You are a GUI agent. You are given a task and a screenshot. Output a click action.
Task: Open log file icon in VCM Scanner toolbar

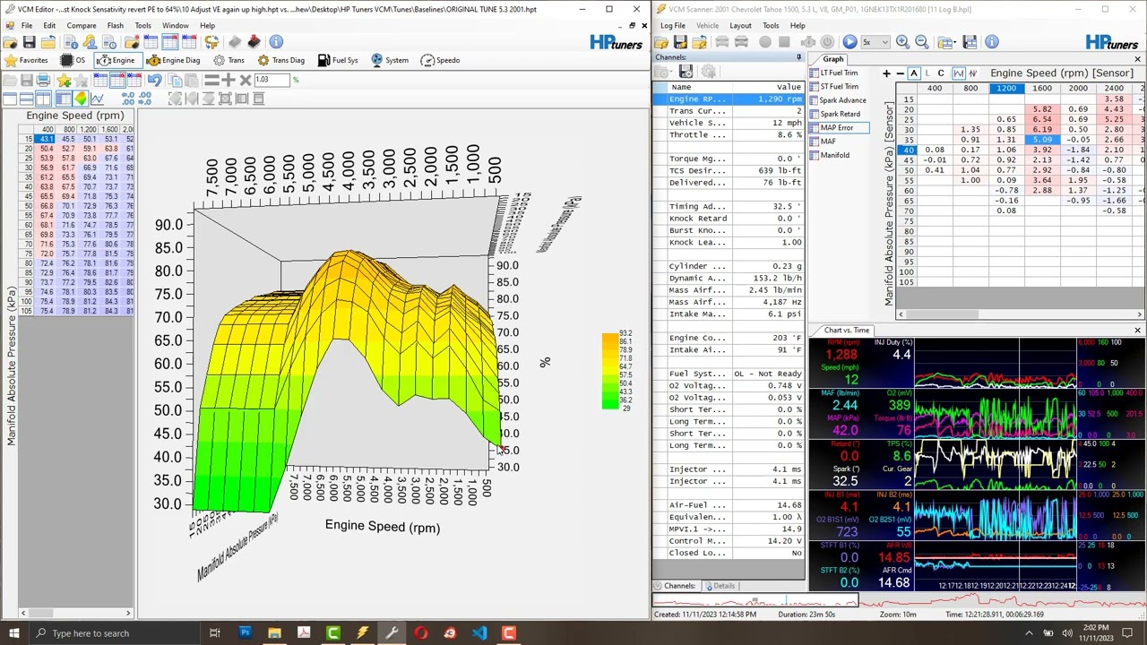tap(660, 42)
